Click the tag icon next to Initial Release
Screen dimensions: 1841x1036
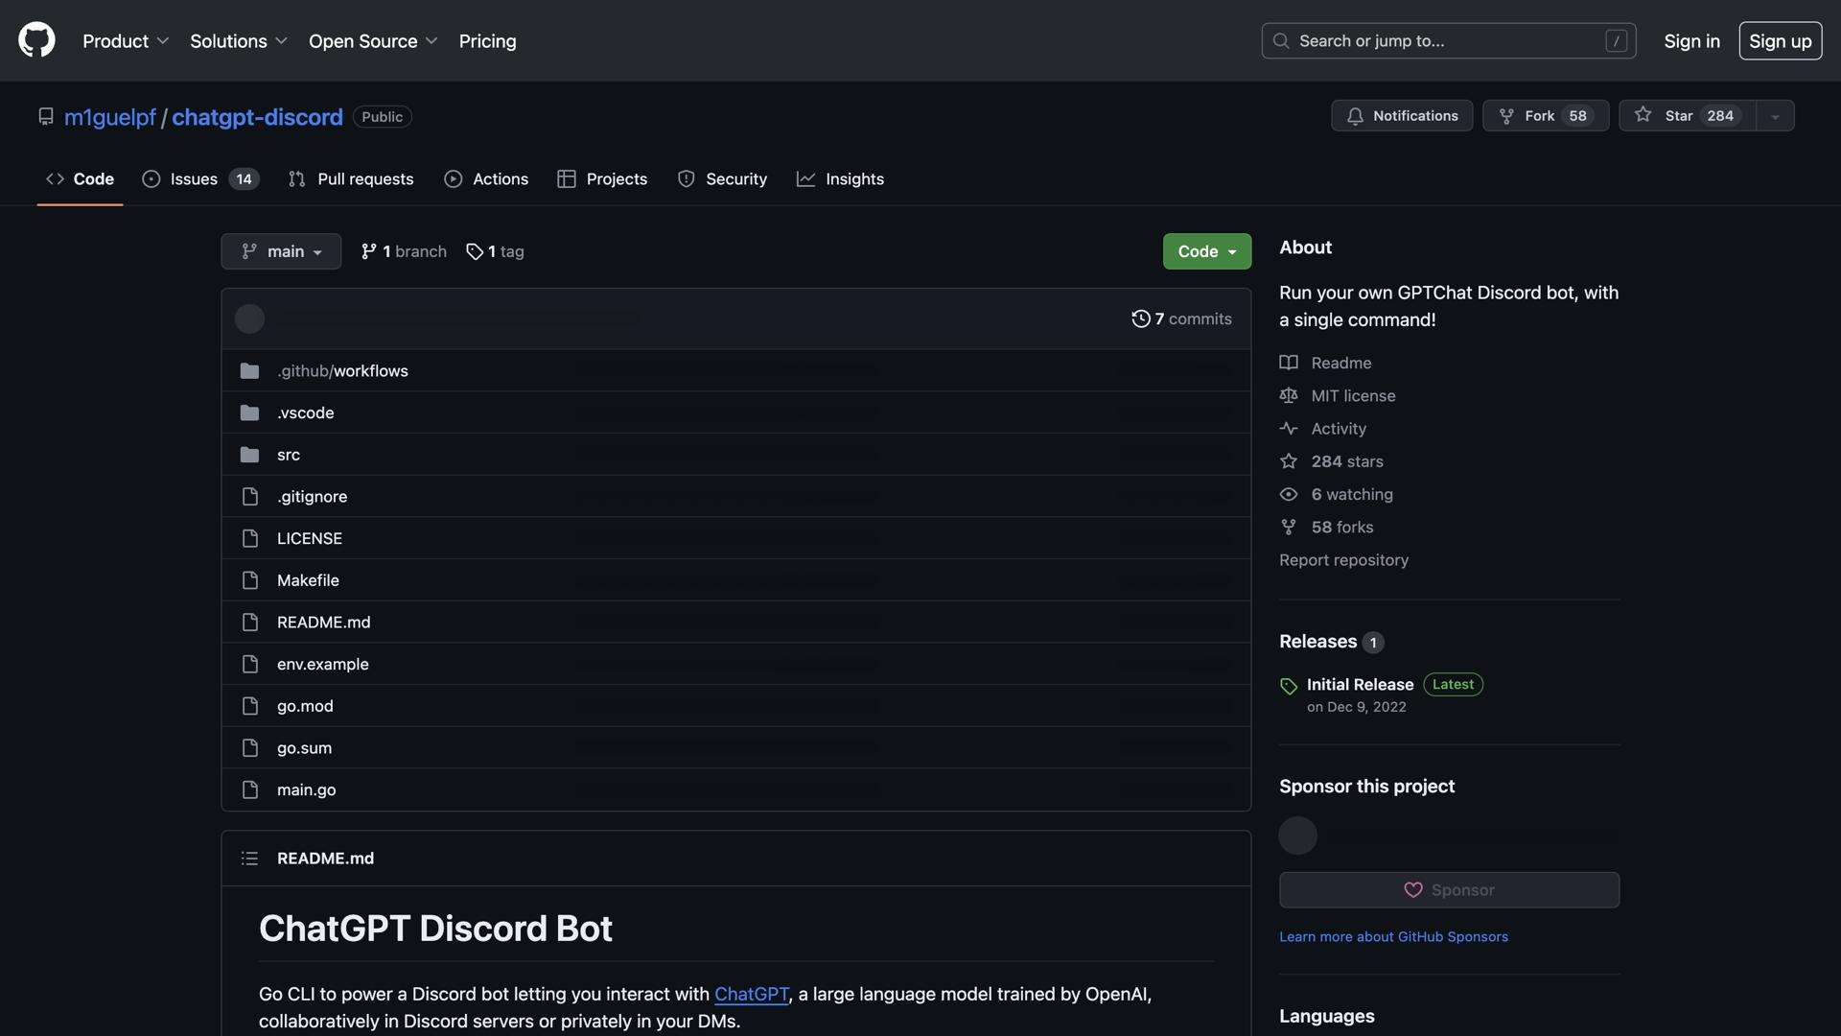1288,686
